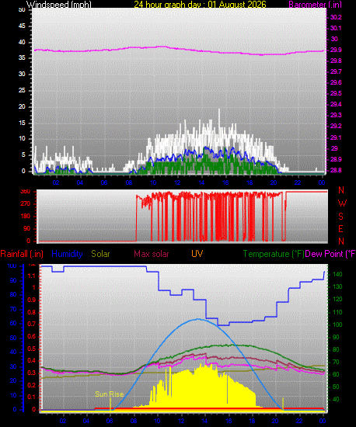
Task: Click the 16 hour label on bottom graph
Action: [x=229, y=421]
